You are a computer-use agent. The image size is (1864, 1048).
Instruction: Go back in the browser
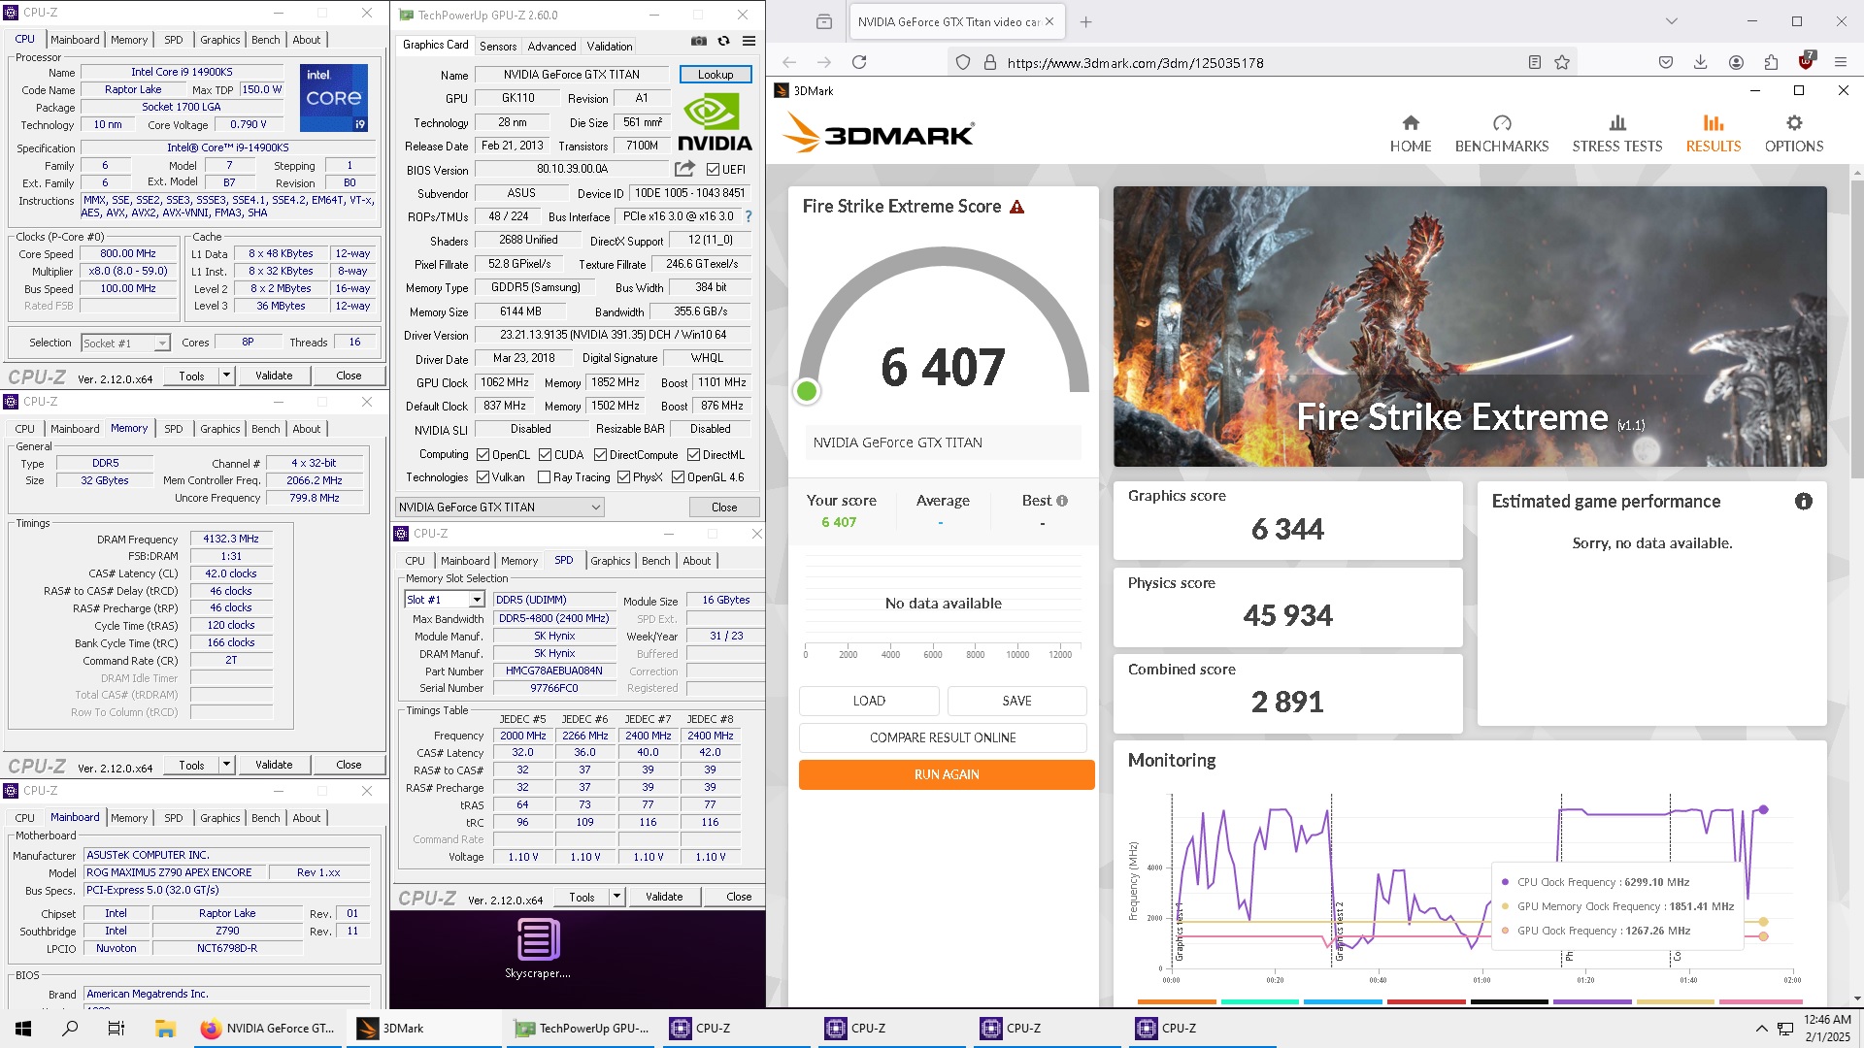click(x=789, y=62)
